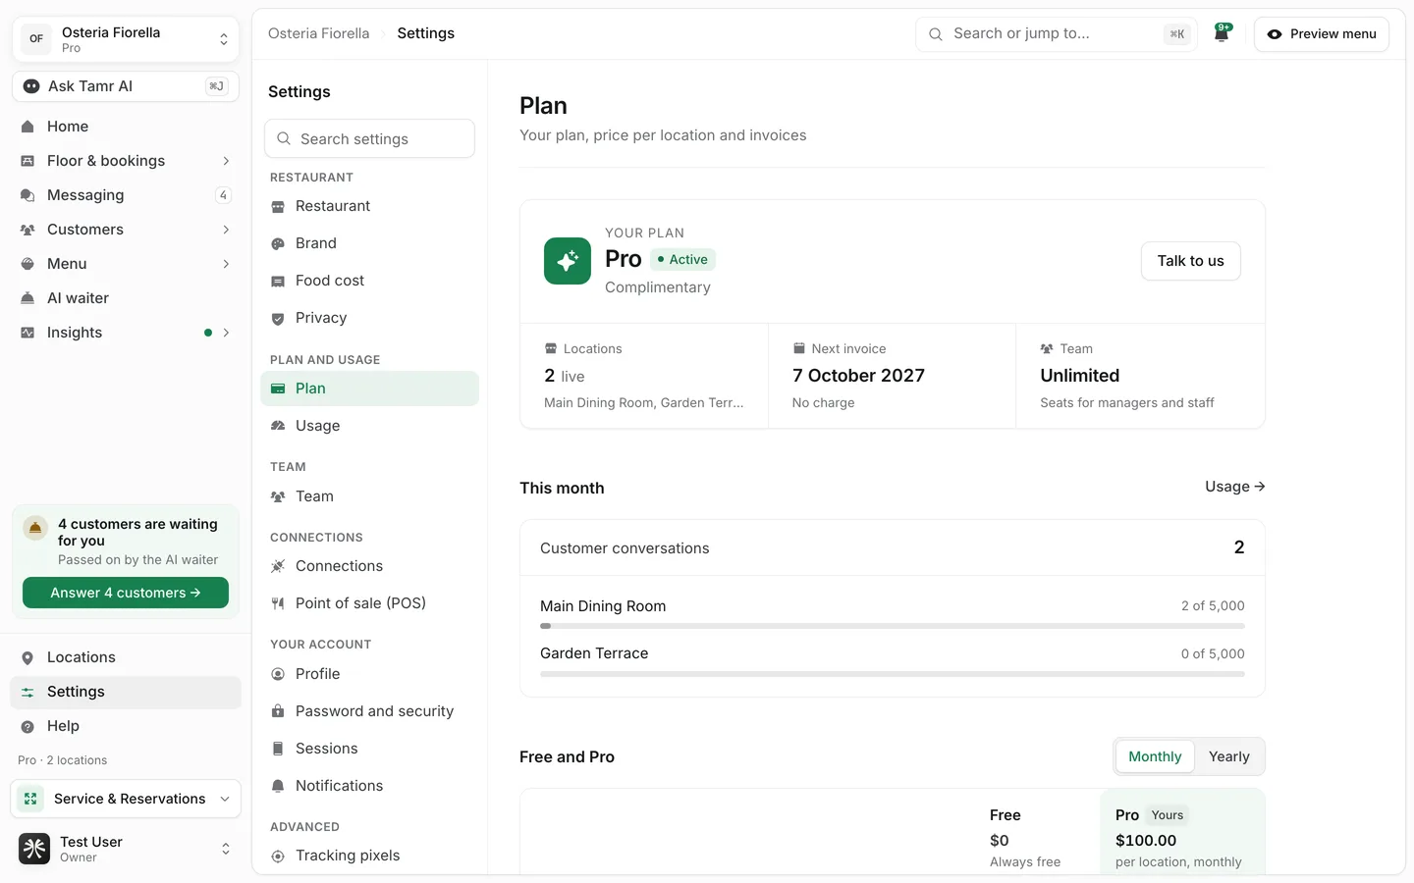1414x883 pixels.
Task: Click the Floor & bookings icon
Action: [27, 161]
